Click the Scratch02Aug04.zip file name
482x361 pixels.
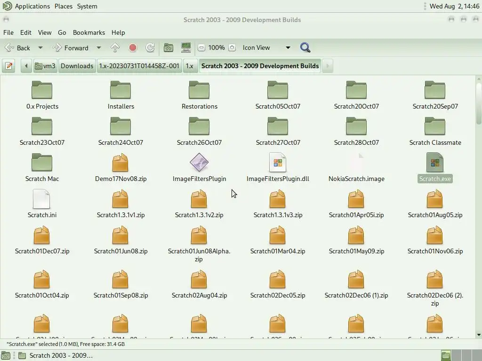point(199,295)
